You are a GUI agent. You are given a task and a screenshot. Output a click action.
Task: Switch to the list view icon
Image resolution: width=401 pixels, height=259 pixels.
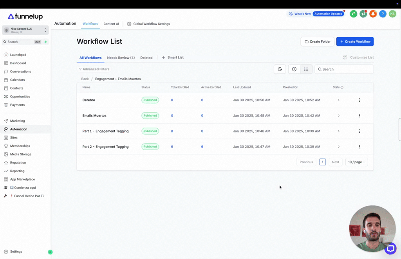point(306,69)
